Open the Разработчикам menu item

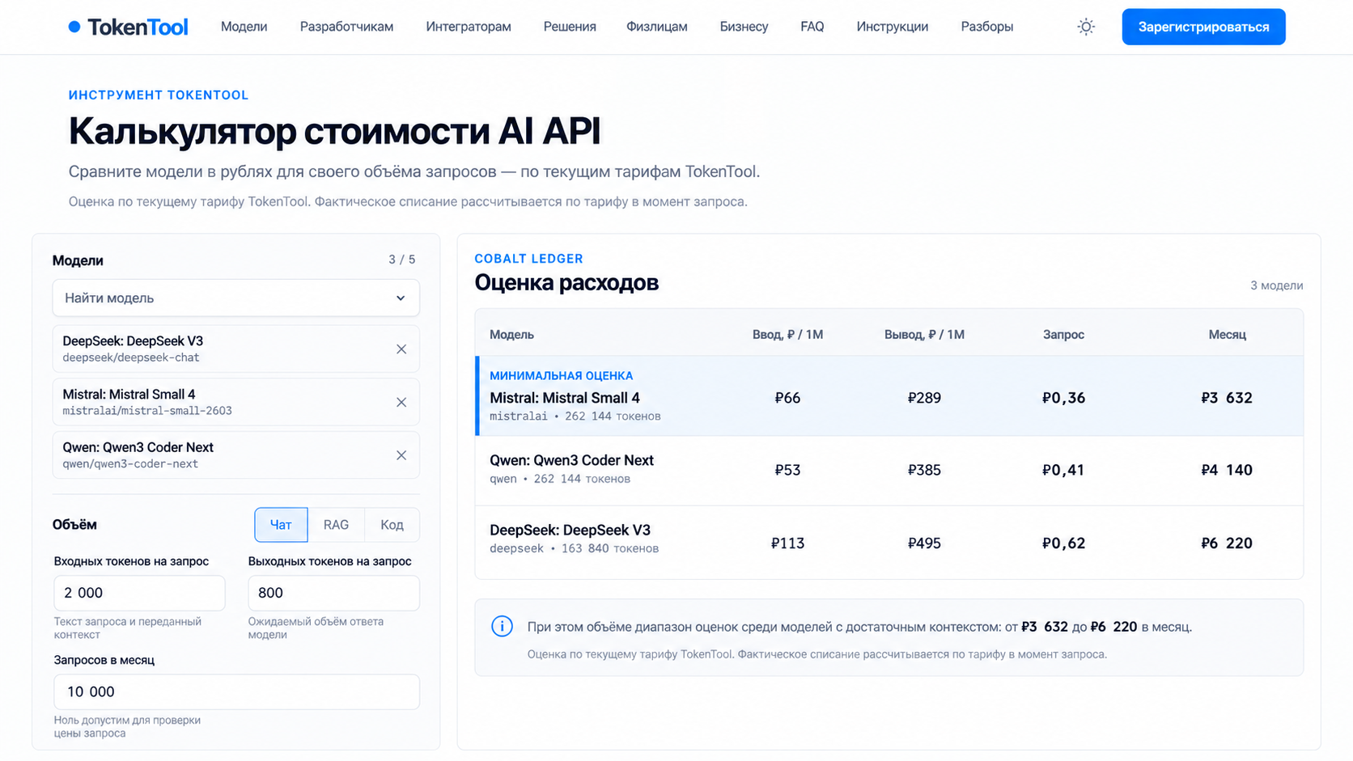(346, 27)
